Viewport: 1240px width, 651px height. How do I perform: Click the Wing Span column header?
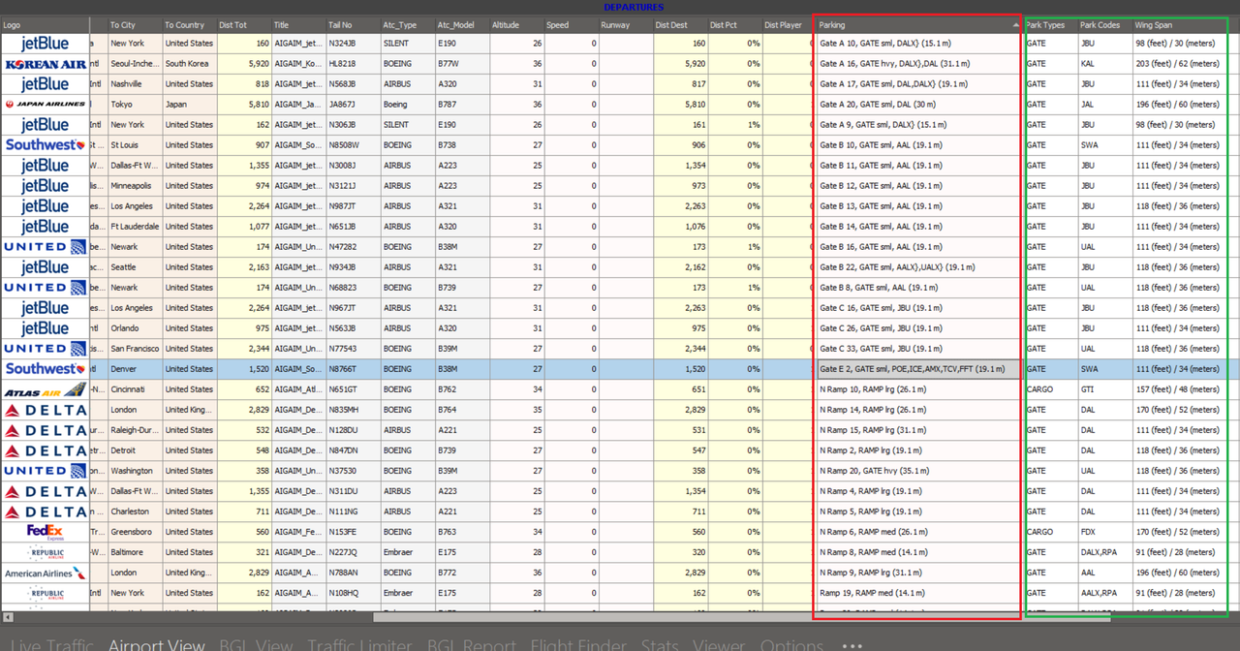1180,25
